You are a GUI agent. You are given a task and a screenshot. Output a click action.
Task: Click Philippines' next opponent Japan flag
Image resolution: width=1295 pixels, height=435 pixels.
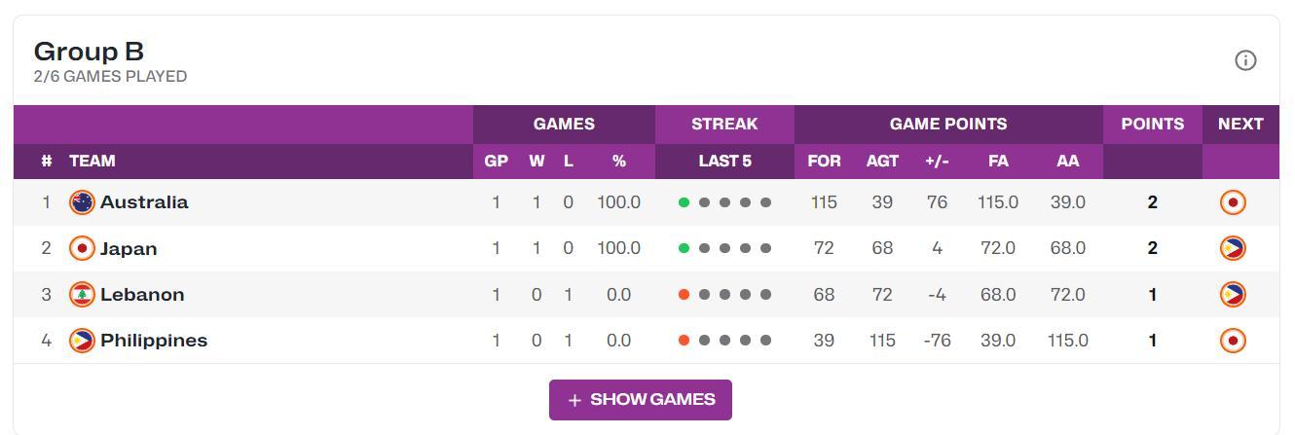[1233, 341]
